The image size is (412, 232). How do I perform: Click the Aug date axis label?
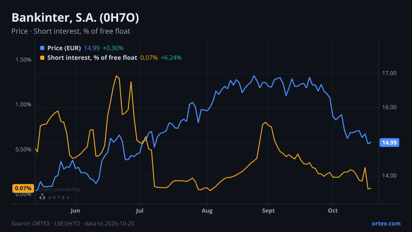[x=207, y=211]
